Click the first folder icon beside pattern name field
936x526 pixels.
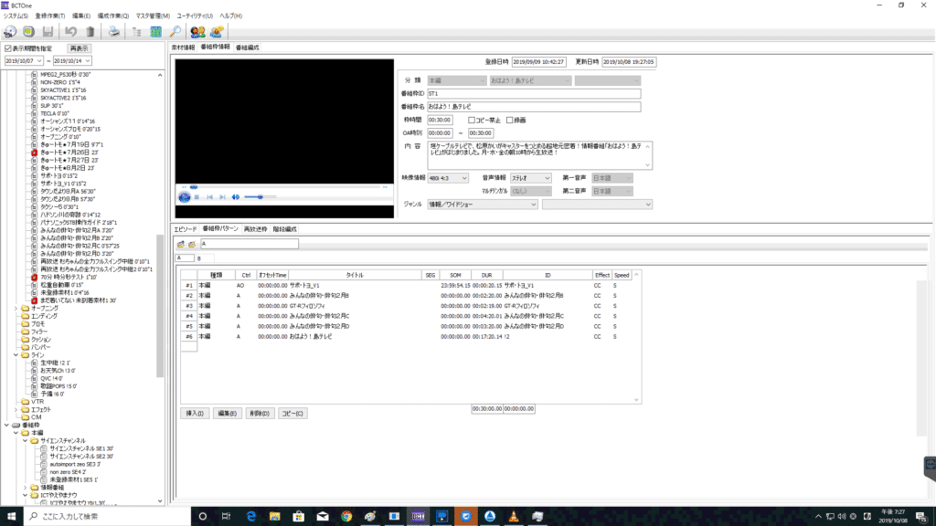181,244
